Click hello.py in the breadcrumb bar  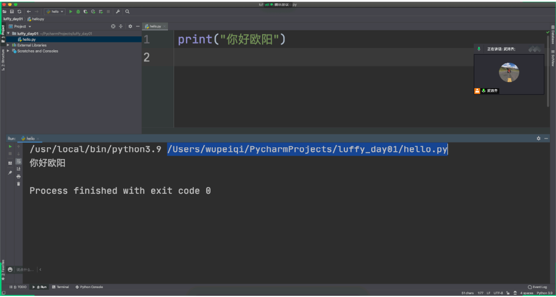tap(36, 19)
